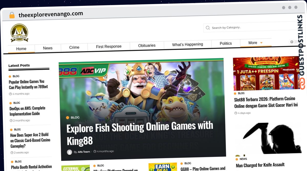307x171 pixels.
Task: Click theexplorevenango.com address bar URL
Action: 51,14
